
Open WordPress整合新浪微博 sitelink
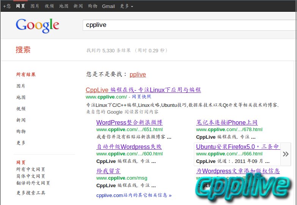129,122
